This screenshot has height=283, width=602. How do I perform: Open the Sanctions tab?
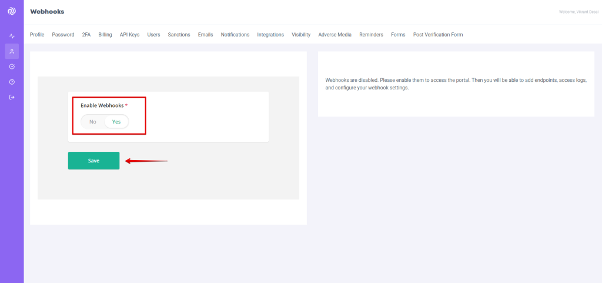tap(179, 35)
